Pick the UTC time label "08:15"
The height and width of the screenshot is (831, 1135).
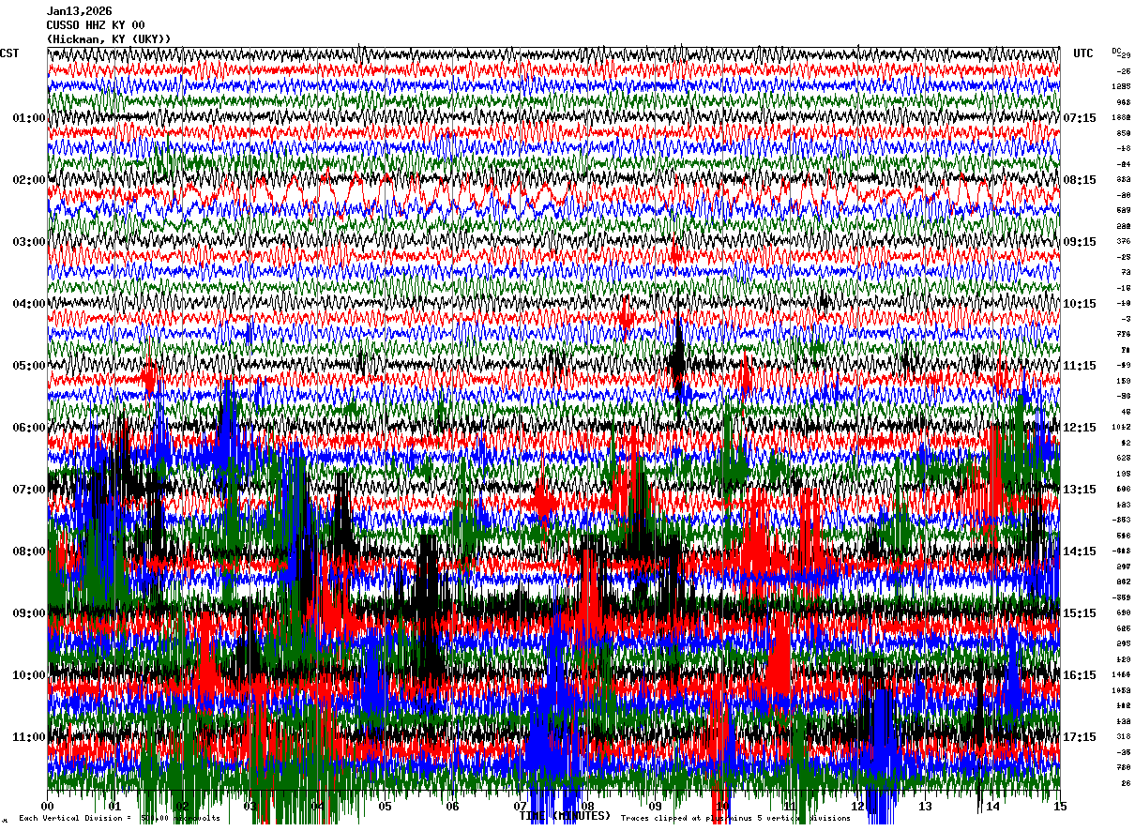[1080, 180]
